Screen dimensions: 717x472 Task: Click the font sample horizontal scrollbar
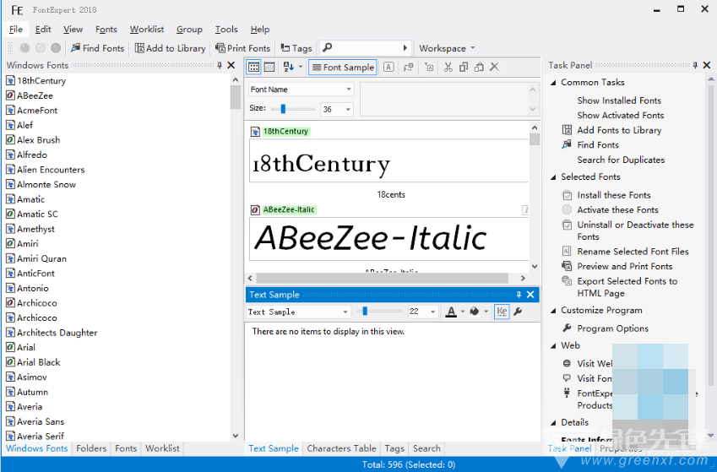[x=383, y=278]
